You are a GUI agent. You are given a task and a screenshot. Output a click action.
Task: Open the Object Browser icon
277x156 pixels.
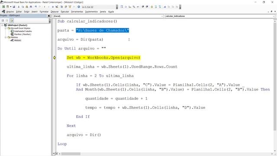click(x=70, y=7)
